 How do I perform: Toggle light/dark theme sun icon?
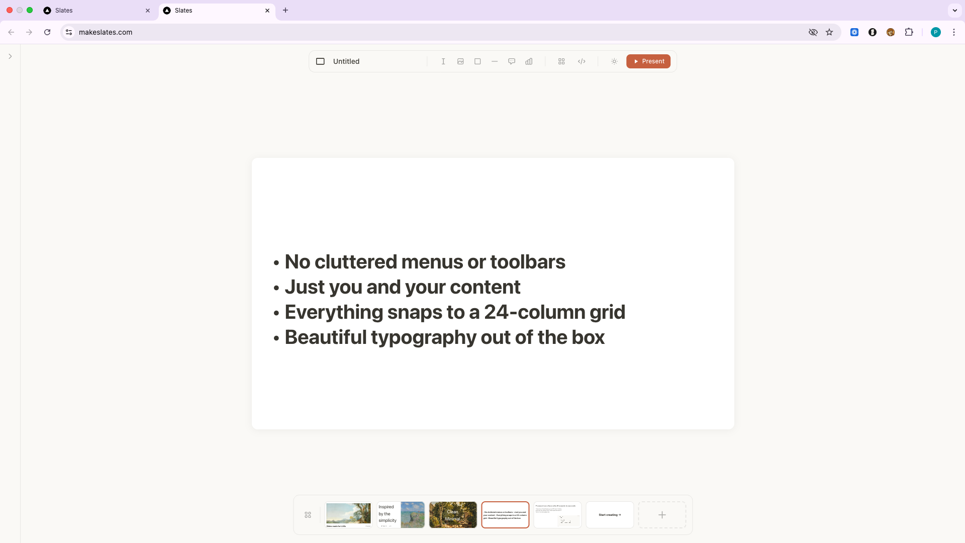pos(614,61)
